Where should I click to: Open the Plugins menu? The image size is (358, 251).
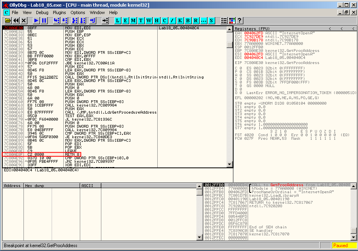tap(59, 12)
